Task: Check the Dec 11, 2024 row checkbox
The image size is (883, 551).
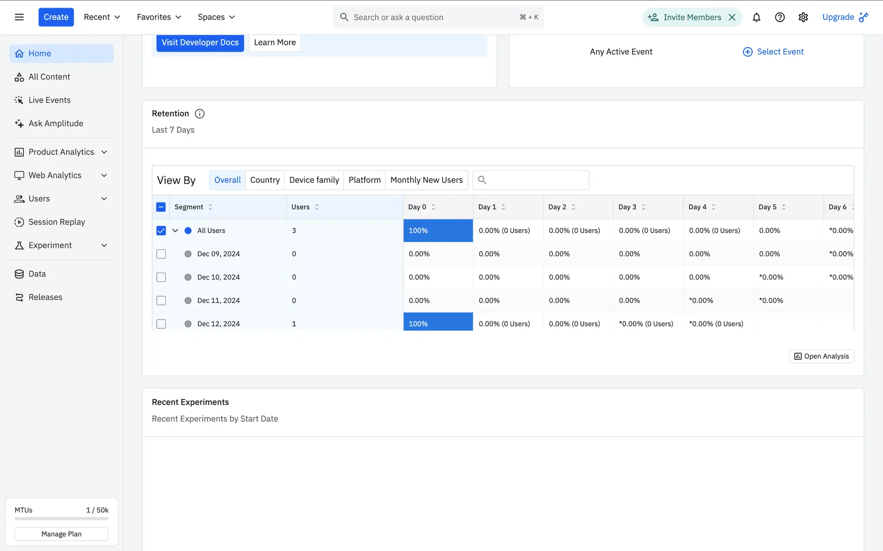Action: [x=161, y=300]
